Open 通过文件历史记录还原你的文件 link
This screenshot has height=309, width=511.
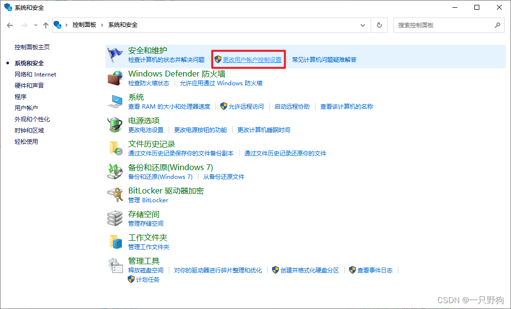point(285,154)
